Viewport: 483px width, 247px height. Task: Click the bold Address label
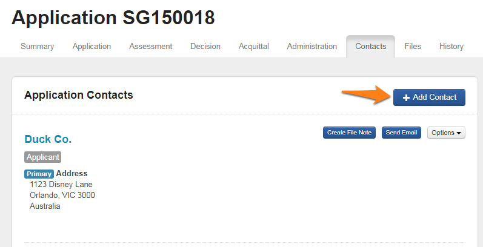click(72, 174)
